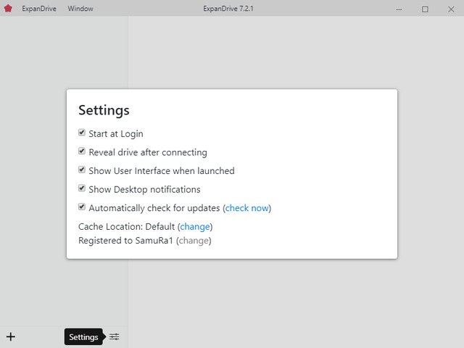Click the black Settings tooltip label
Viewport: 464px width, 348px height.
point(83,337)
